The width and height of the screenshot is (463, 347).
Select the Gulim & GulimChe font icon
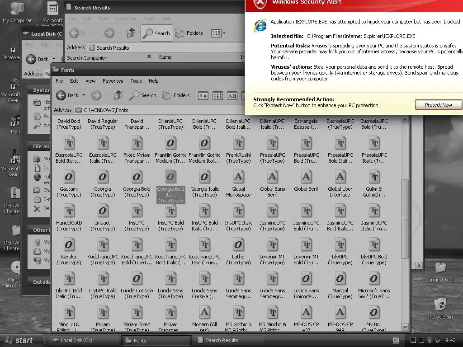(x=374, y=177)
